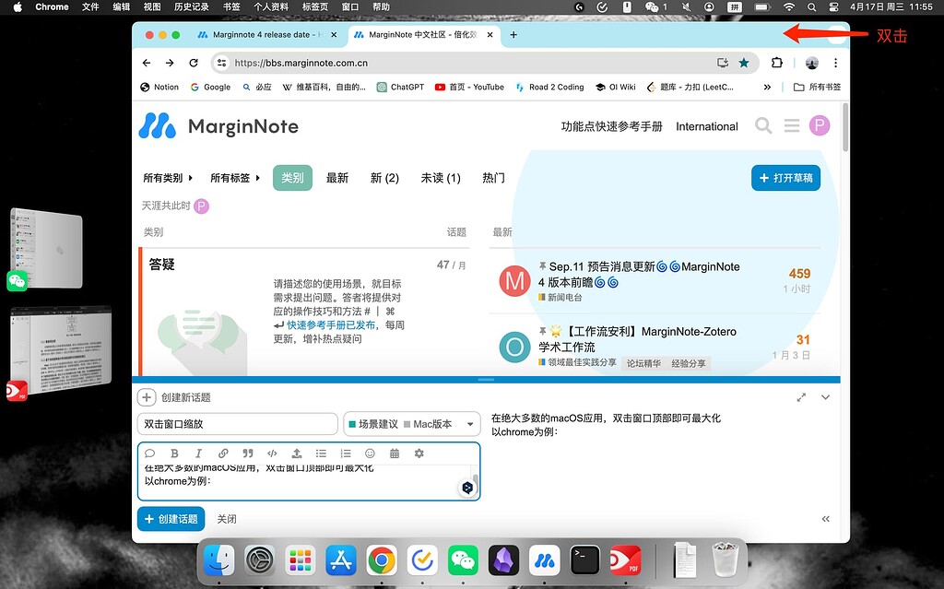Open the MarginNote forum search magnifier
This screenshot has width=944, height=589.
763,126
